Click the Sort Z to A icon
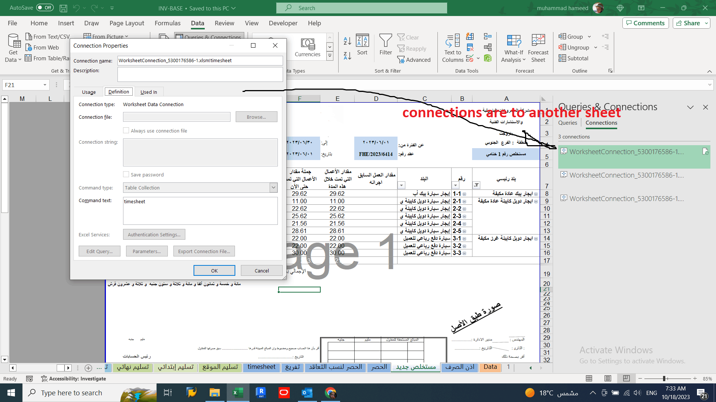 coord(347,56)
